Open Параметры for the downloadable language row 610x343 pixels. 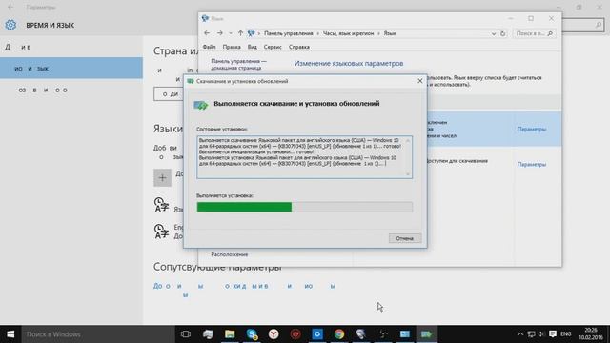(532, 165)
